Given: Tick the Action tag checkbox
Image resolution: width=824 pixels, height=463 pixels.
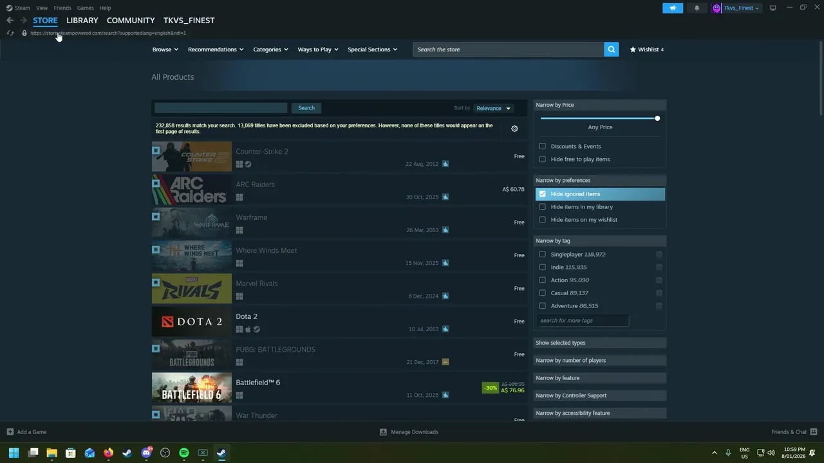Looking at the screenshot, I should 542,280.
